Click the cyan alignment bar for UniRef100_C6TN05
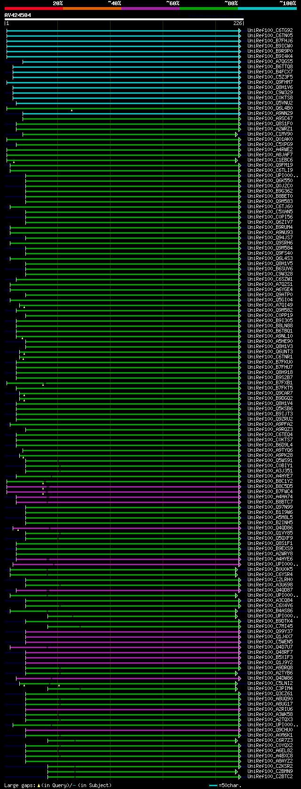 point(124,36)
